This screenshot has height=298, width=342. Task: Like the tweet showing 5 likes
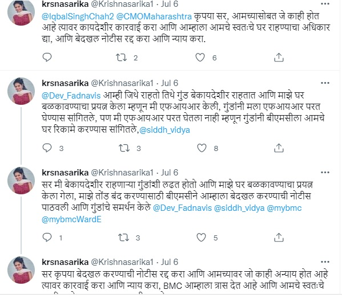tap(201, 238)
